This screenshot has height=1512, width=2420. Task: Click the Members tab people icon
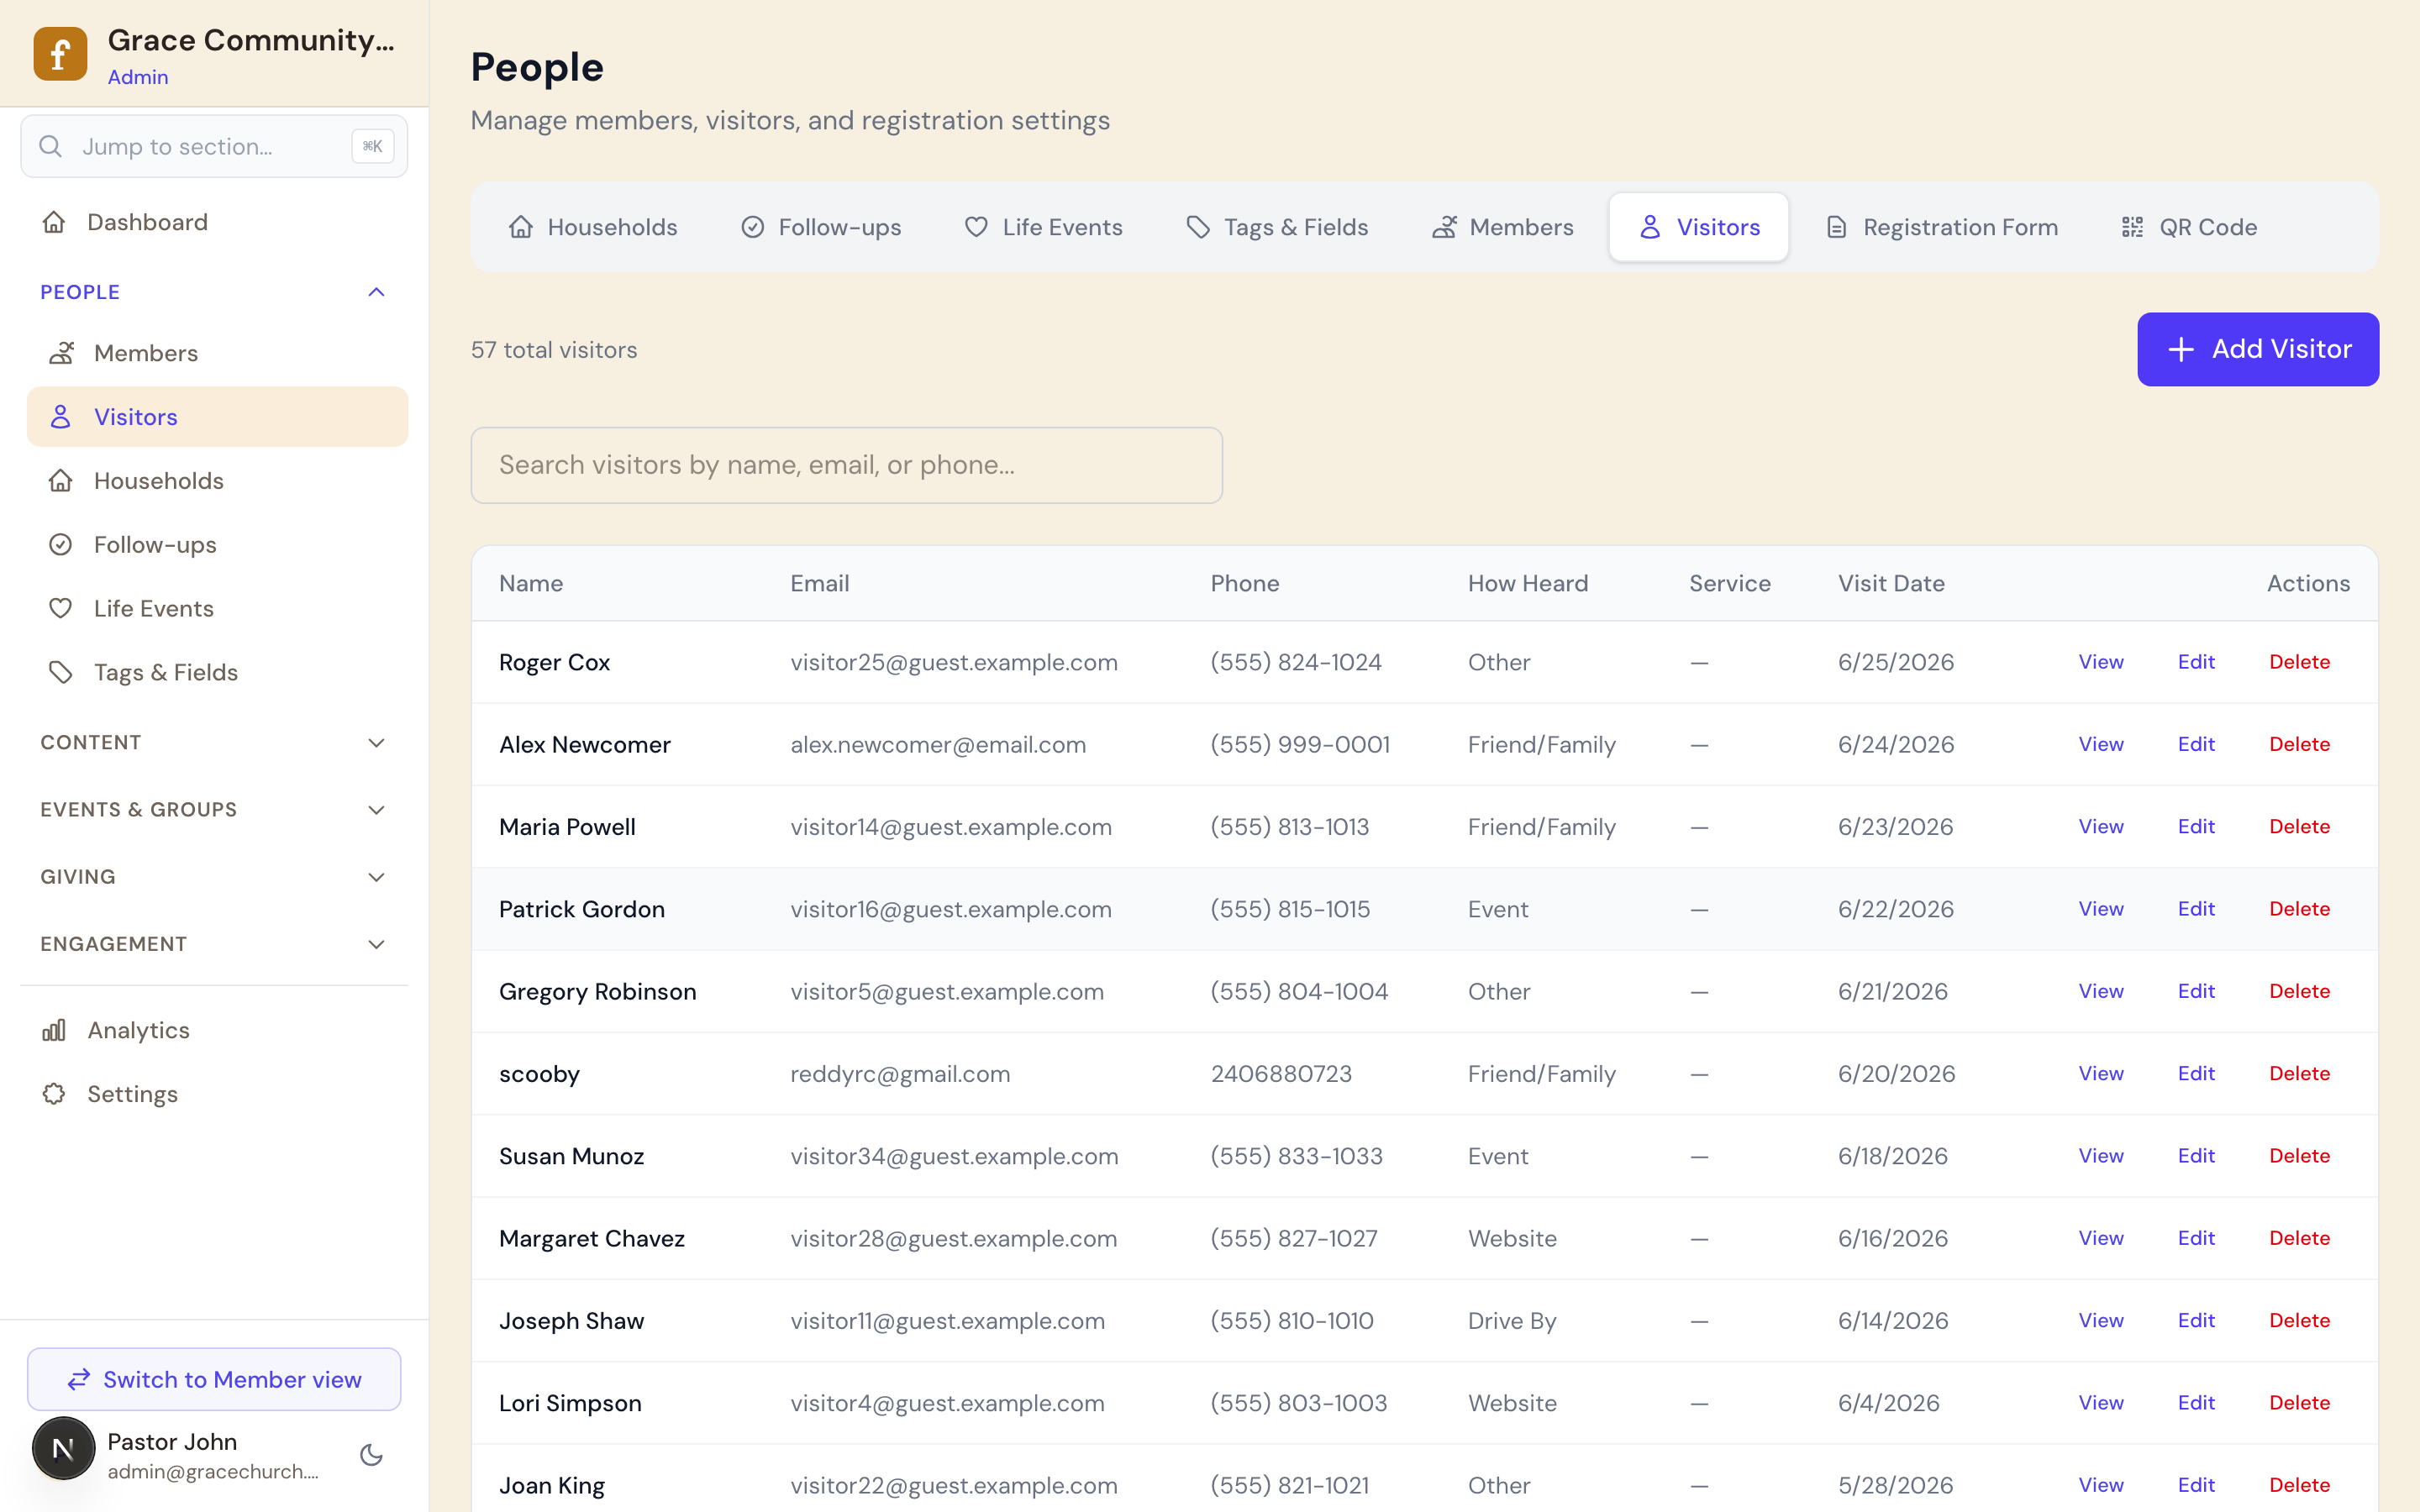pos(1444,227)
